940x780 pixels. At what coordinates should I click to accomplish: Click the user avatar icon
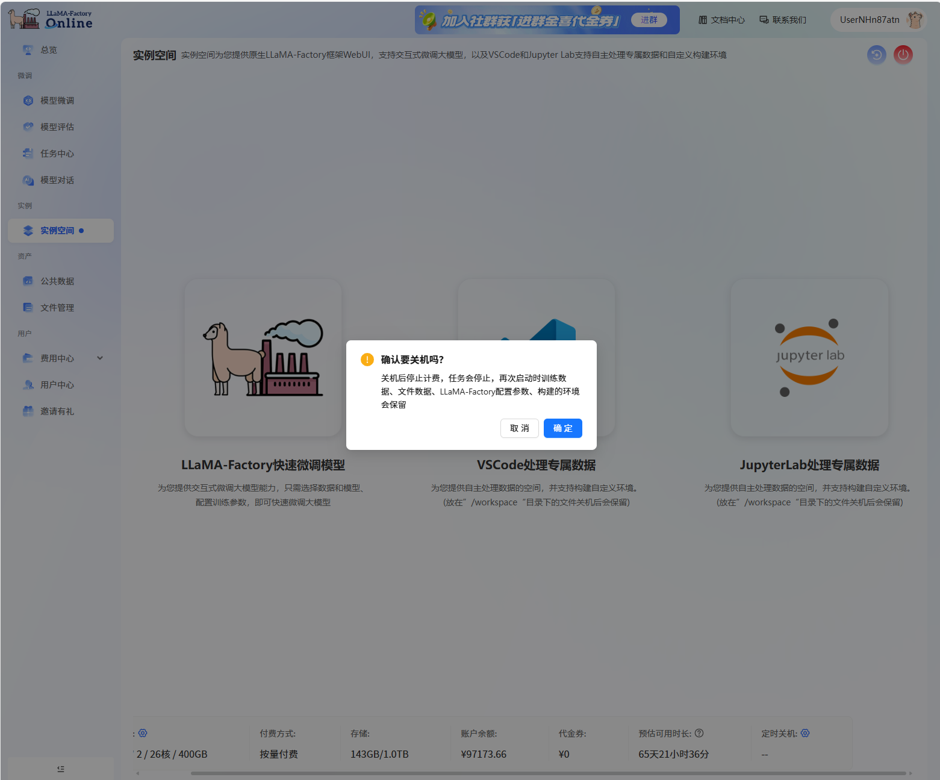point(915,20)
